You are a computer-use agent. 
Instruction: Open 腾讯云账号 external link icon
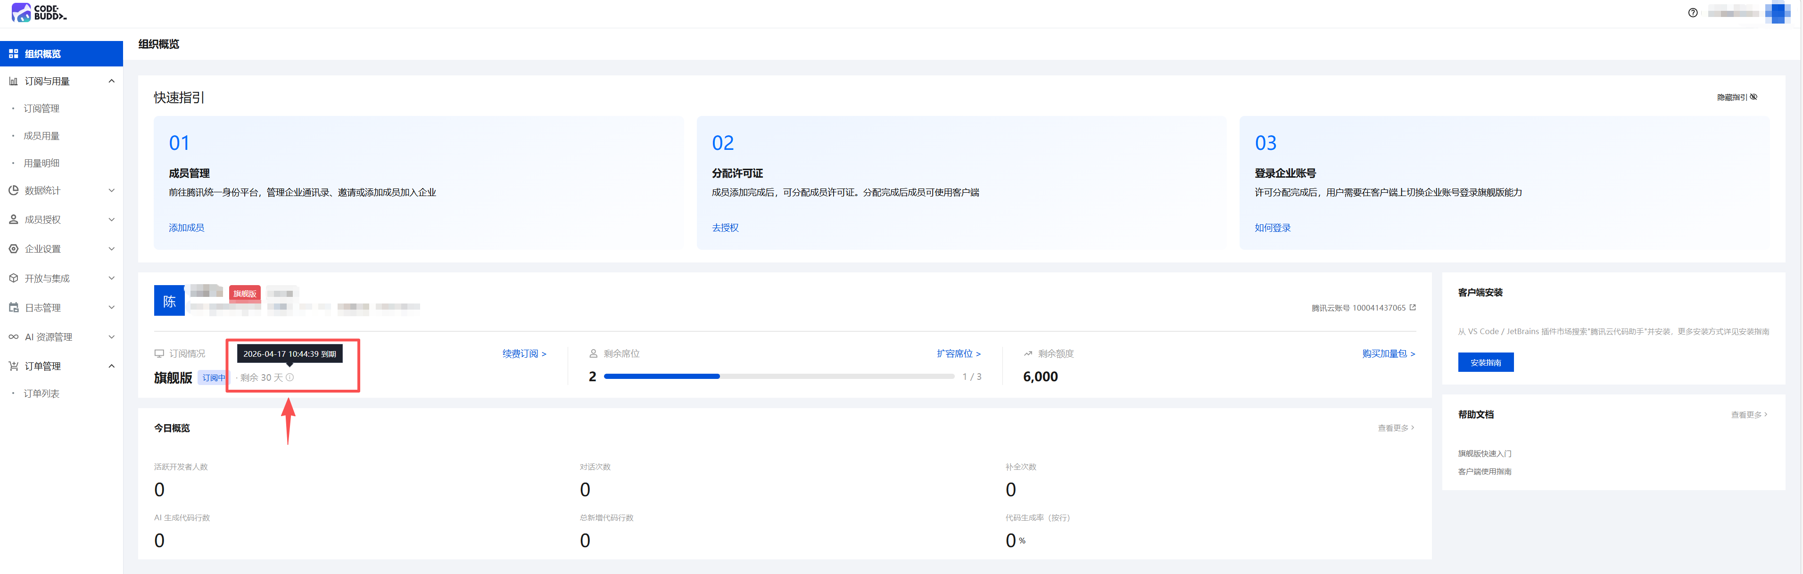coord(1413,307)
